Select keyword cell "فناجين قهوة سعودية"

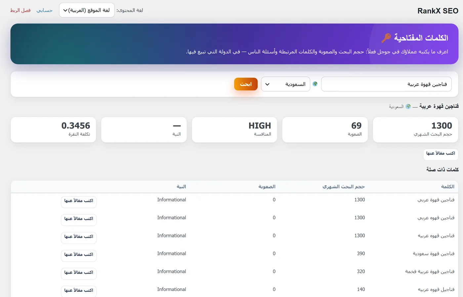pyautogui.click(x=434, y=254)
